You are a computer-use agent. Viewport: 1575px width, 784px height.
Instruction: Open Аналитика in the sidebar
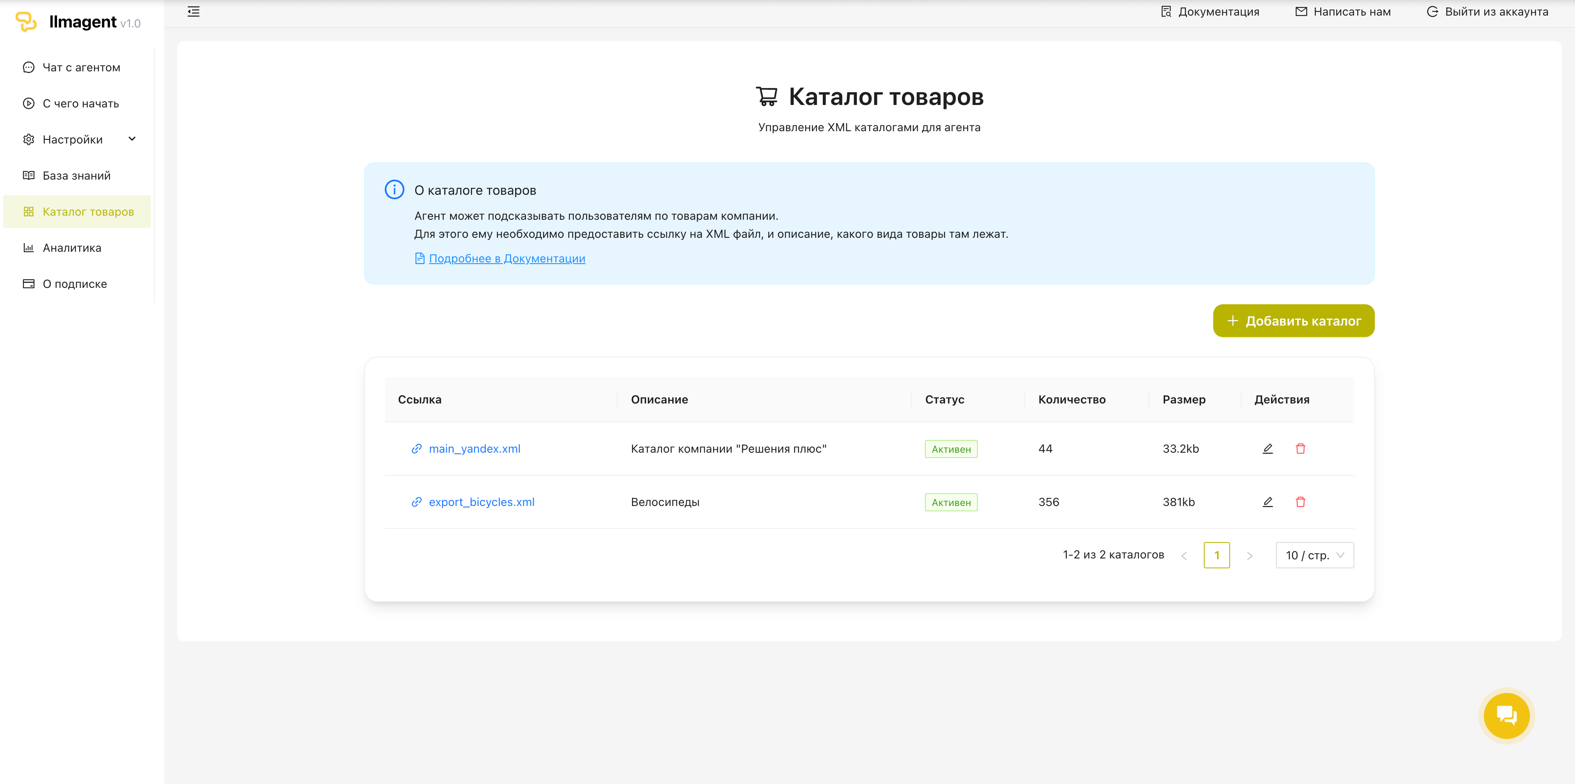[71, 248]
